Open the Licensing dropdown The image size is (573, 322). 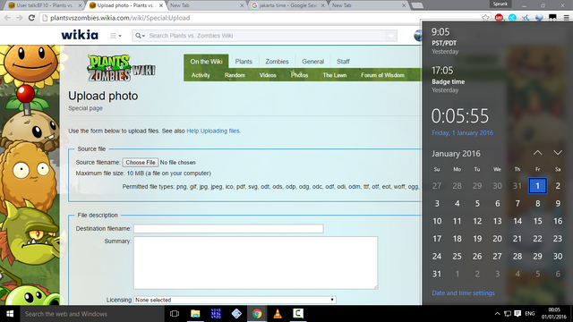coord(235,300)
